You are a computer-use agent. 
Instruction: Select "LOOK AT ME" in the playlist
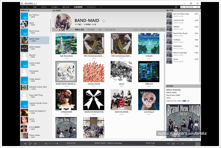pos(183,22)
